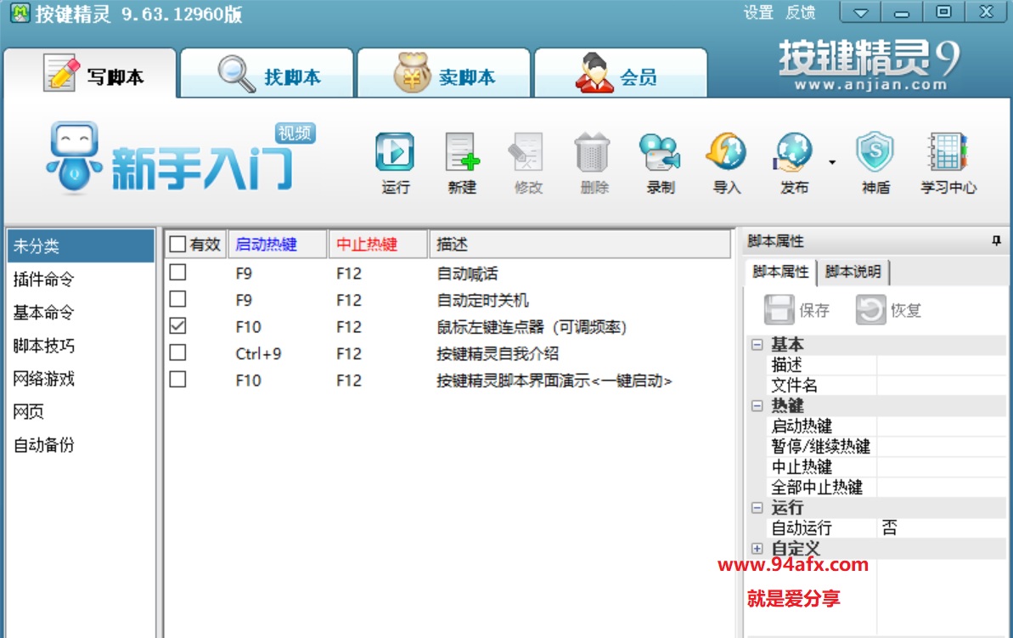
Task: Select the 脚本技巧 category
Action: (81, 345)
